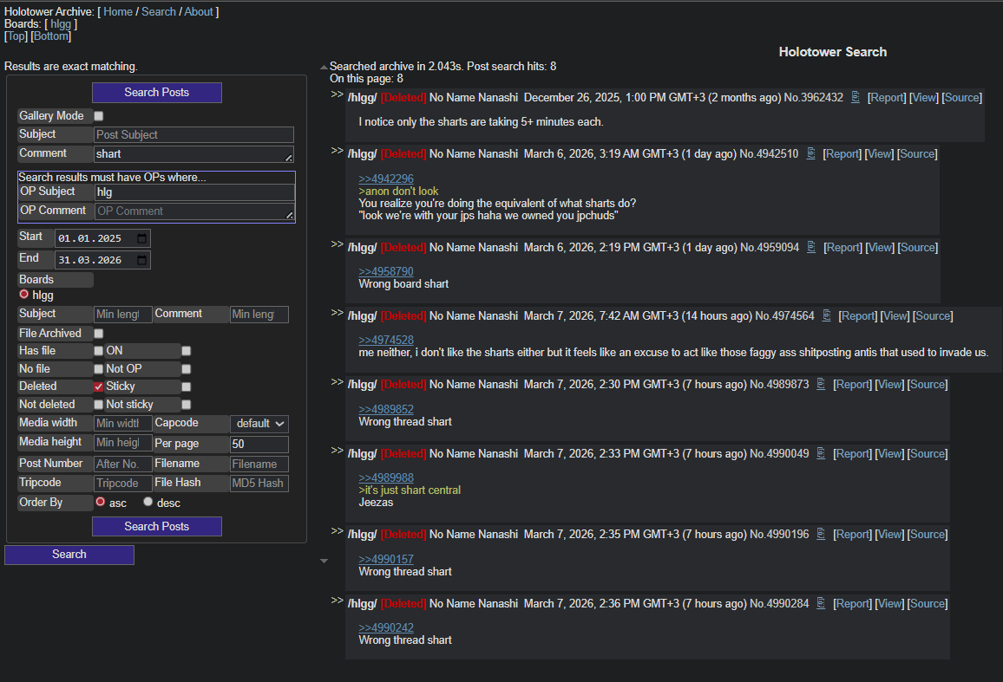Screen dimensions: 1003x682
Task: Click the >> marker of post No.3962432
Action: coord(338,94)
